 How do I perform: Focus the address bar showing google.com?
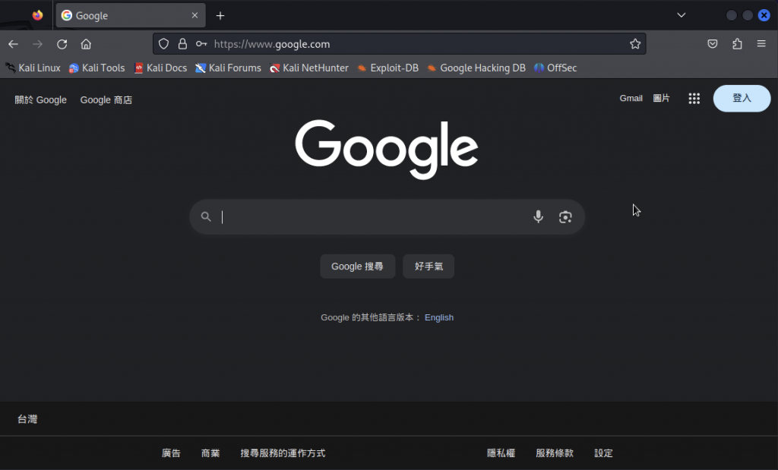pos(400,44)
